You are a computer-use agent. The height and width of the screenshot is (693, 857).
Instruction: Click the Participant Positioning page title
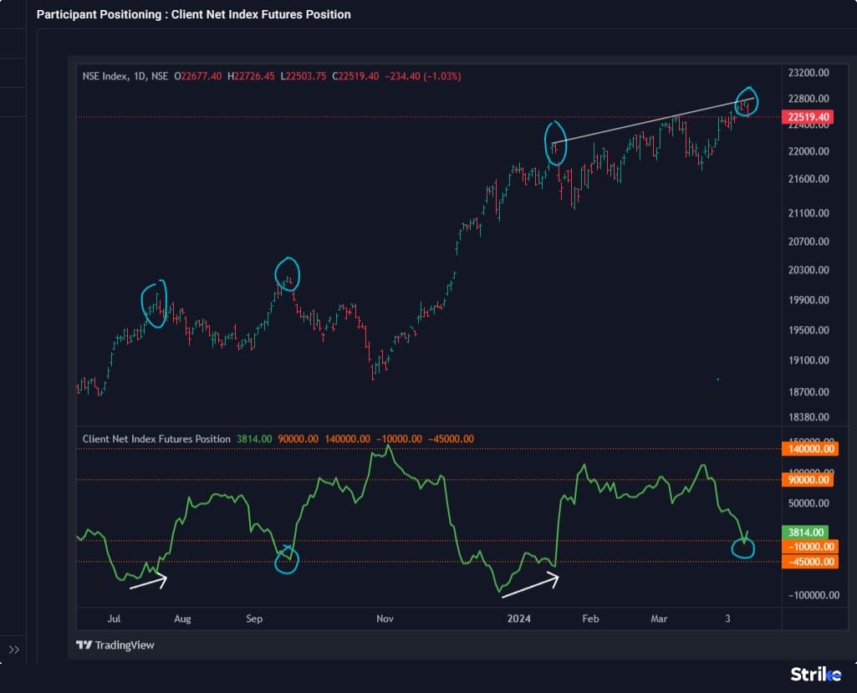click(193, 14)
